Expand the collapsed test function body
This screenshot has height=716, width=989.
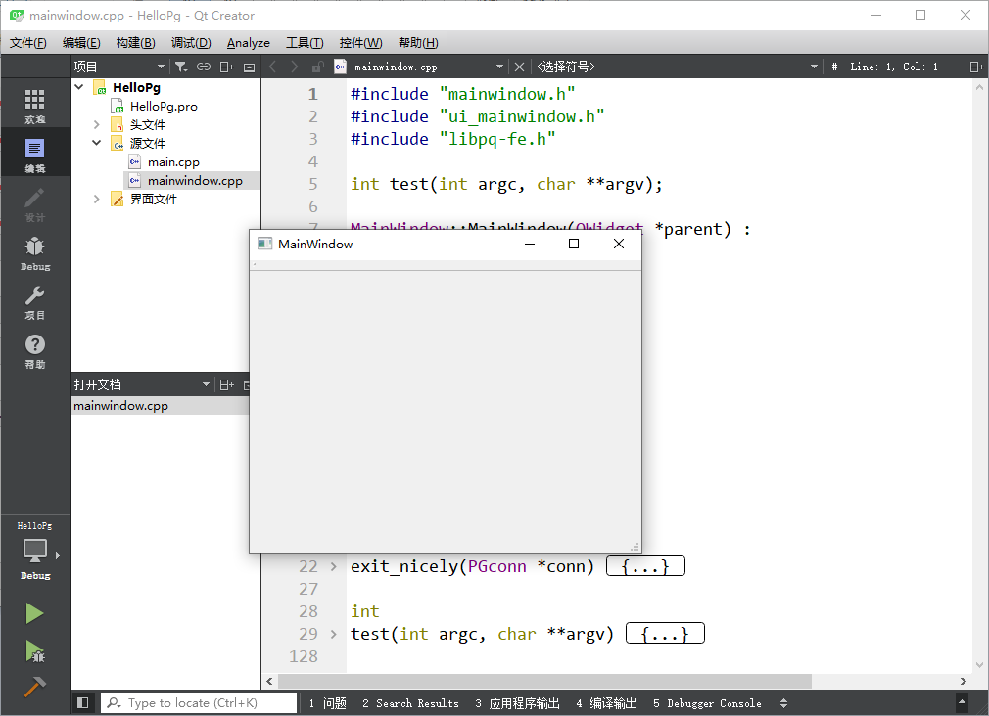664,633
